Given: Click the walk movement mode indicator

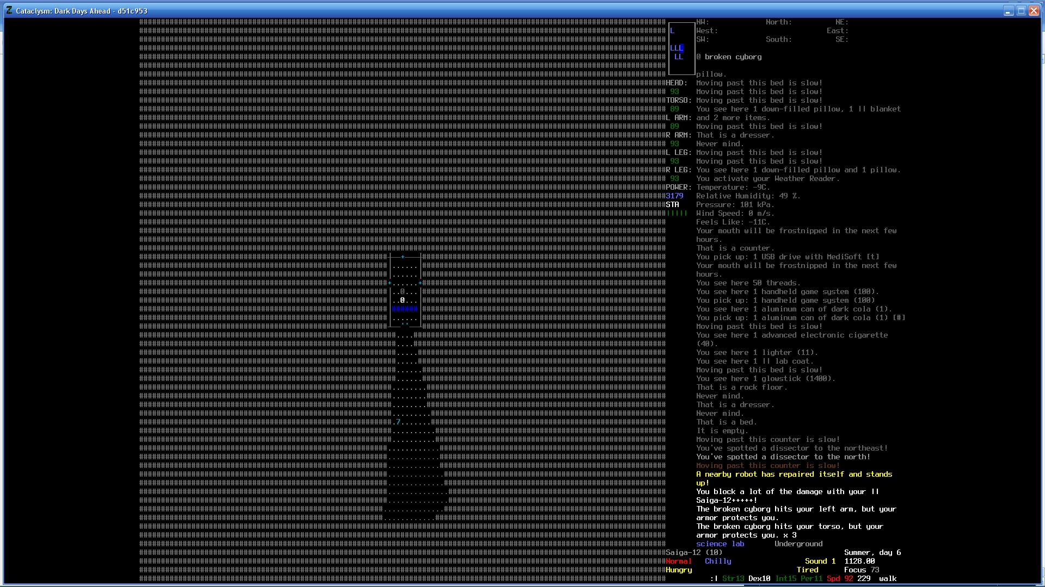Looking at the screenshot, I should click(887, 578).
